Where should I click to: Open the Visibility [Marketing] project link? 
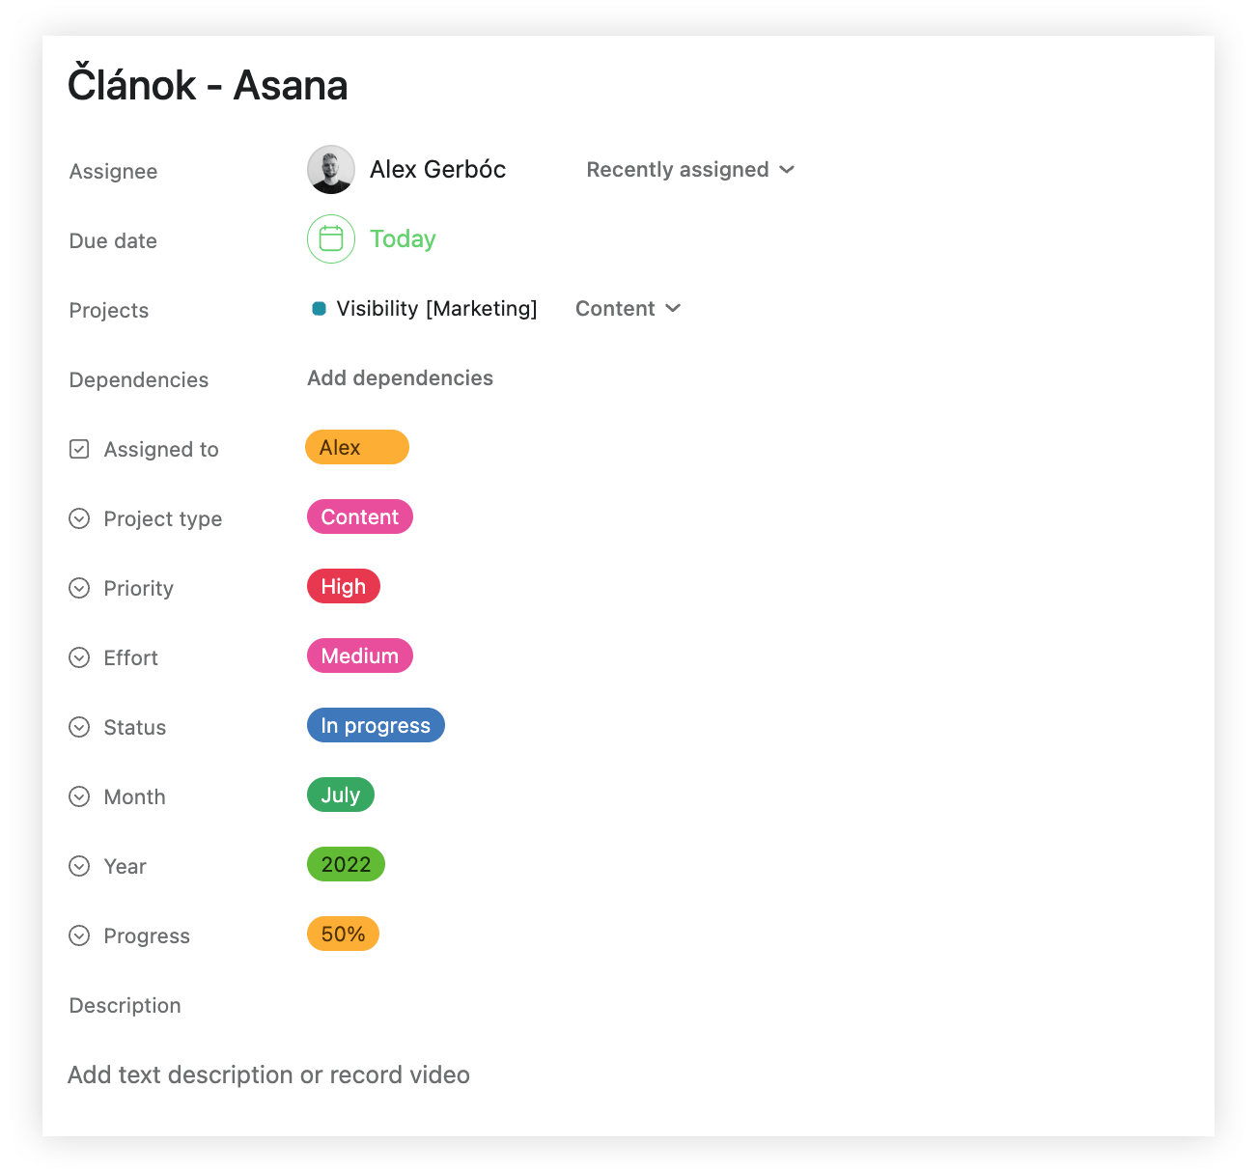[x=436, y=309]
